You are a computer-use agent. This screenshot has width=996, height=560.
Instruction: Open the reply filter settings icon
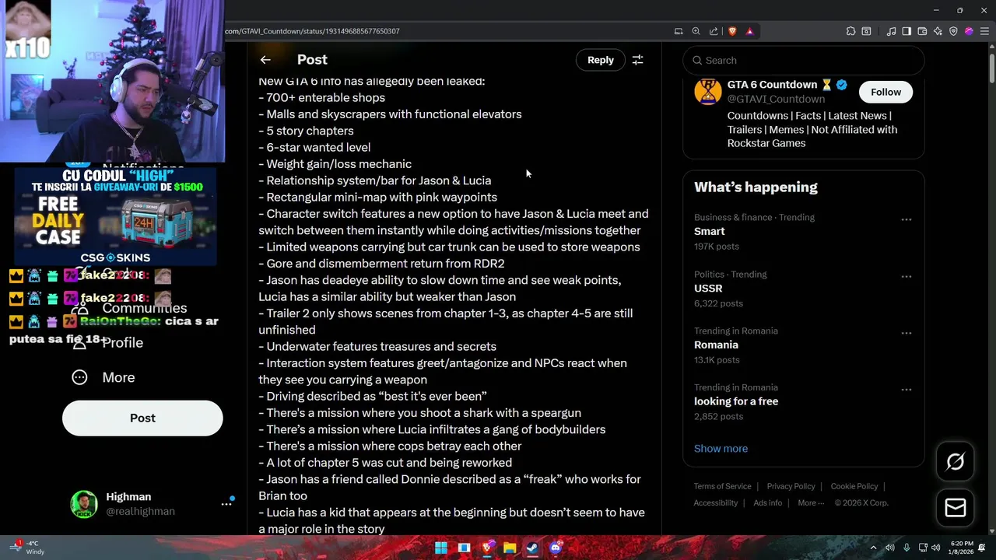637,60
